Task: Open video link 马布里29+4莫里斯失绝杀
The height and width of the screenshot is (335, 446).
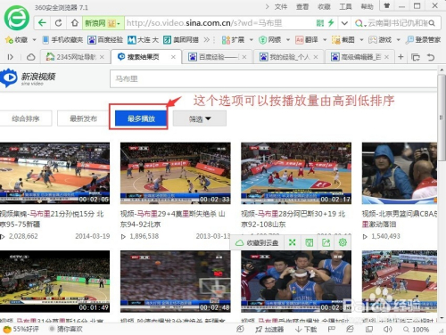Action: (173, 218)
